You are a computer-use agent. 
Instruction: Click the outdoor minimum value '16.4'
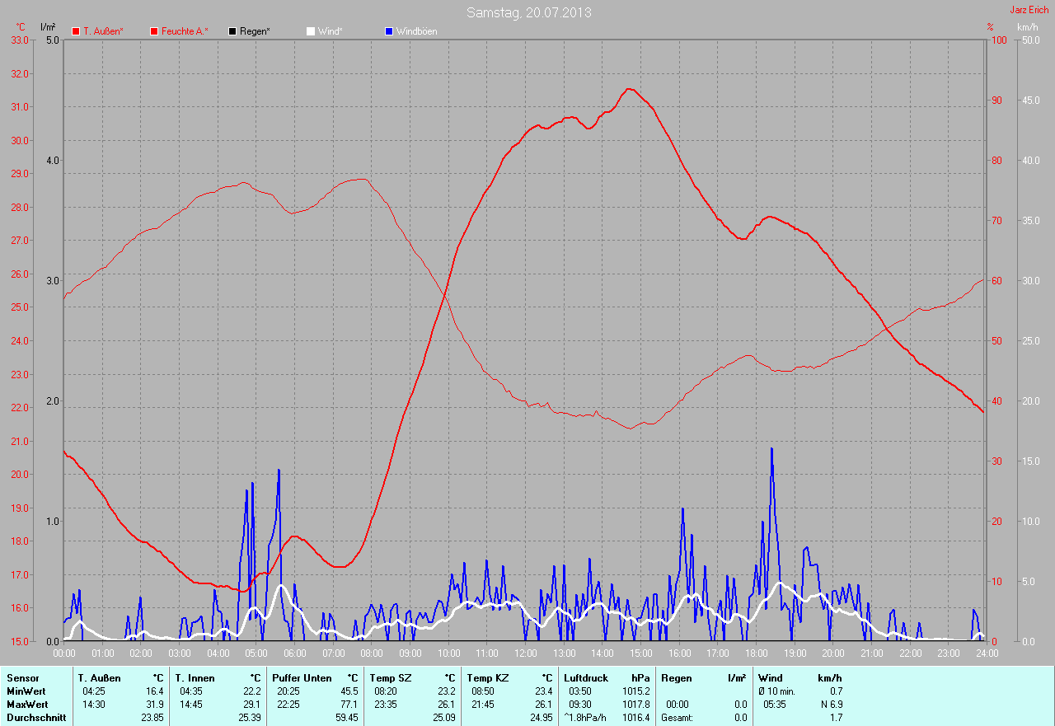(x=155, y=691)
